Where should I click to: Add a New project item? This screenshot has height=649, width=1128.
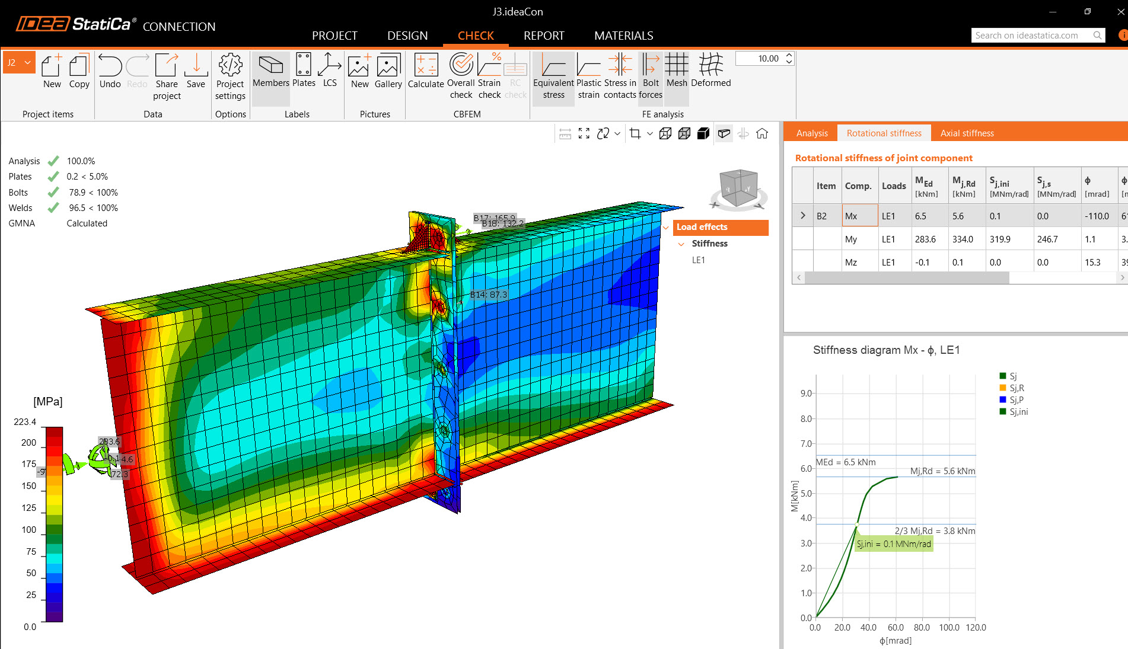coord(52,71)
